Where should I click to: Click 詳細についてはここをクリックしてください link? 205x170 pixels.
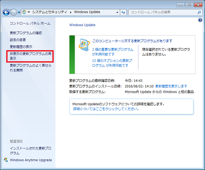click(106, 109)
